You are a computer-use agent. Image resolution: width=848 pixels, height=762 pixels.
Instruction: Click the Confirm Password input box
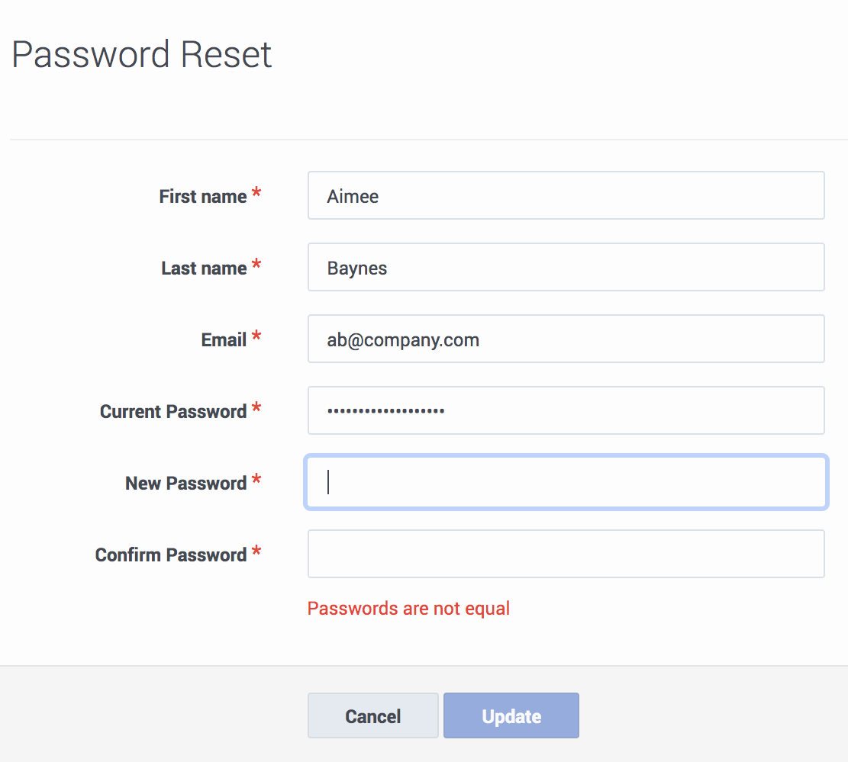tap(566, 554)
